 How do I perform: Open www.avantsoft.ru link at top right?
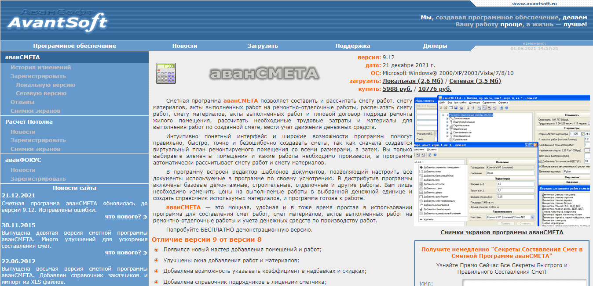pos(534,4)
